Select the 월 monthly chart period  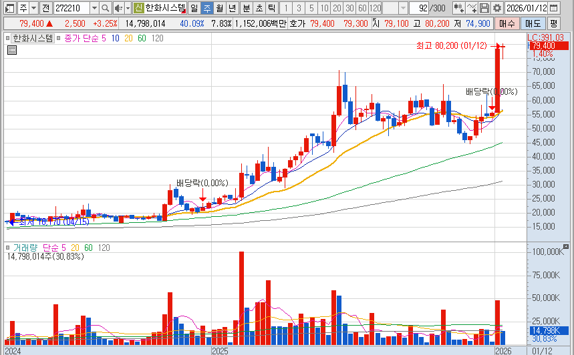click(220, 8)
